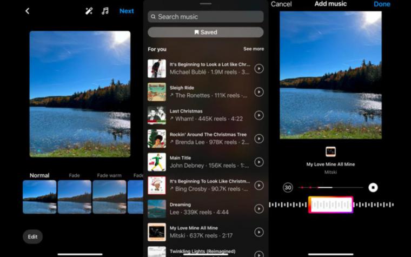
Task: Select Sleigh Ride album cover
Action: pyautogui.click(x=157, y=92)
